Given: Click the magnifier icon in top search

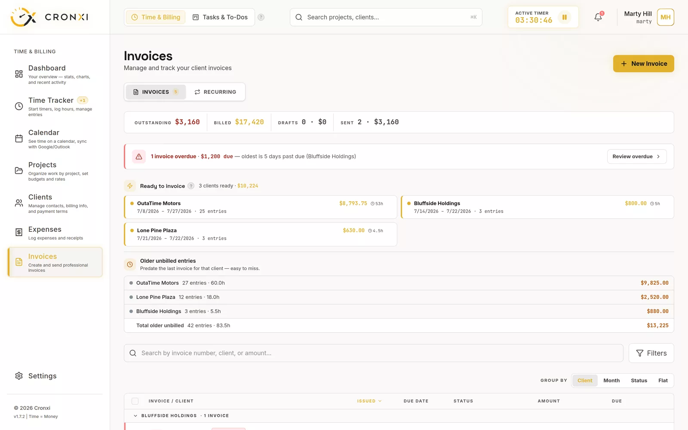Looking at the screenshot, I should pos(299,17).
